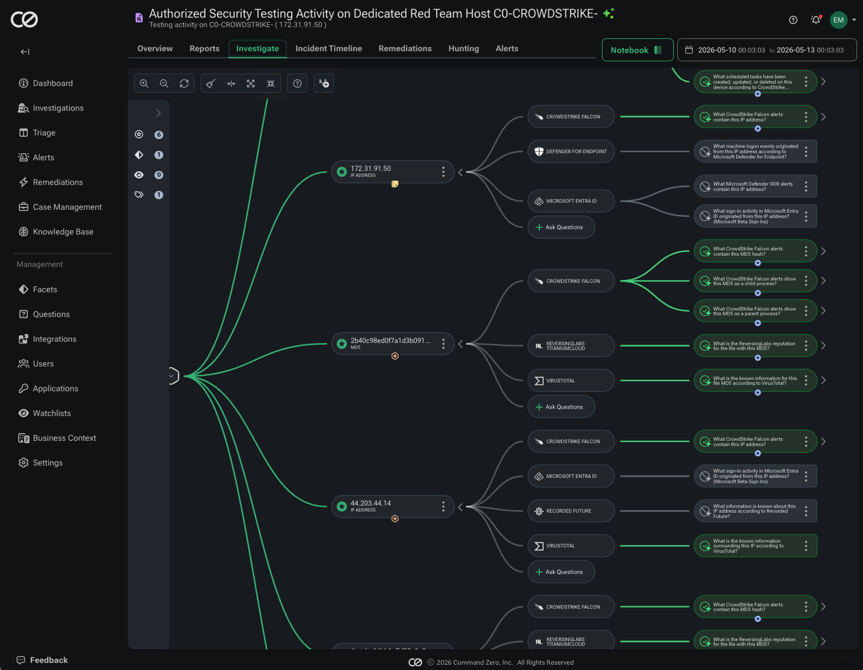Click the purple document icon beside the title
Viewport: 863px width, 670px height.
(139, 18)
